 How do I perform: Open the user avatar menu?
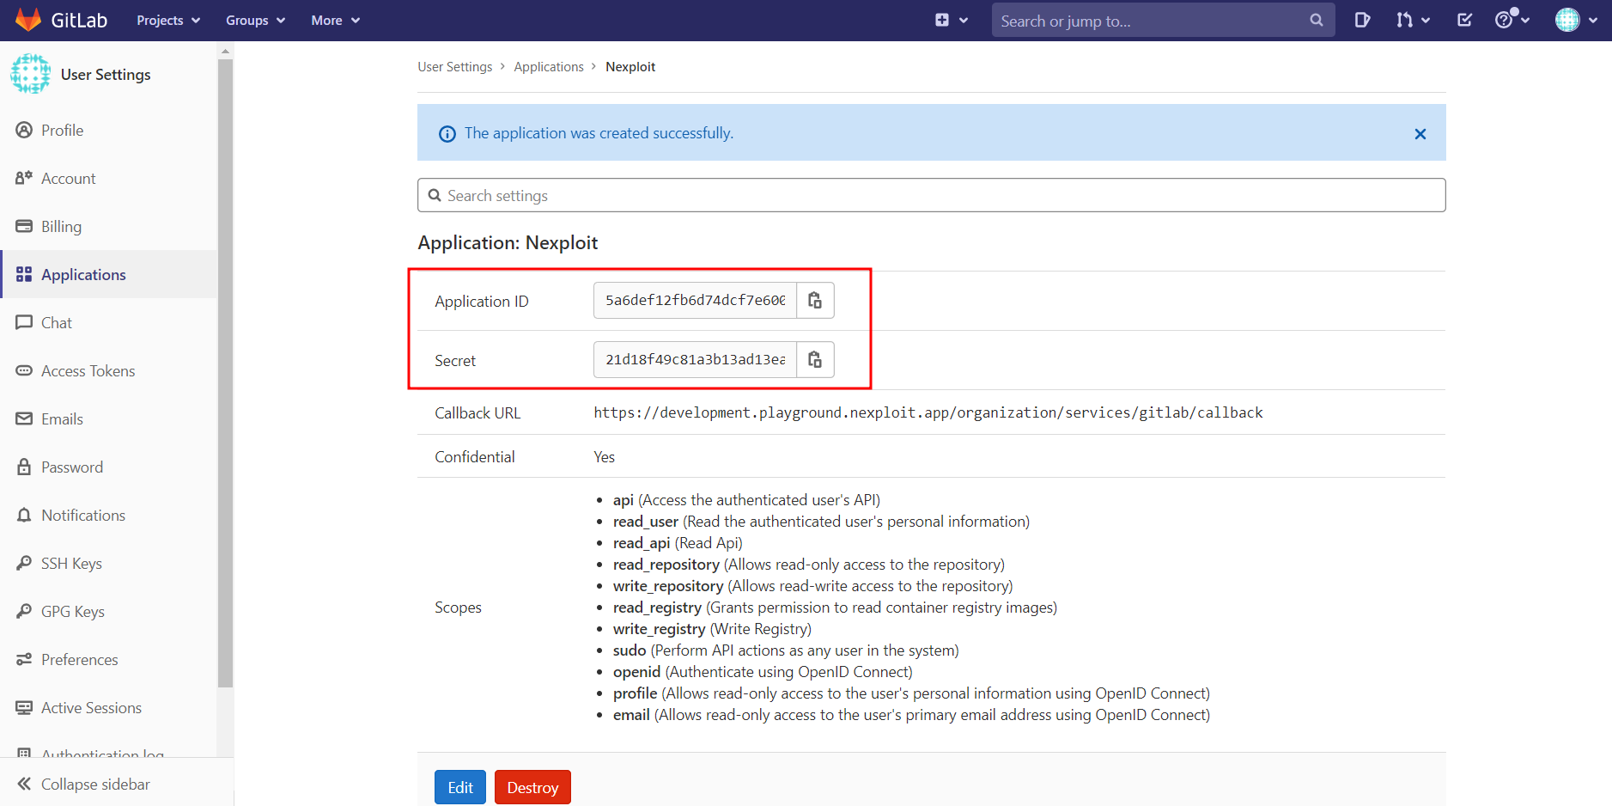1567,20
